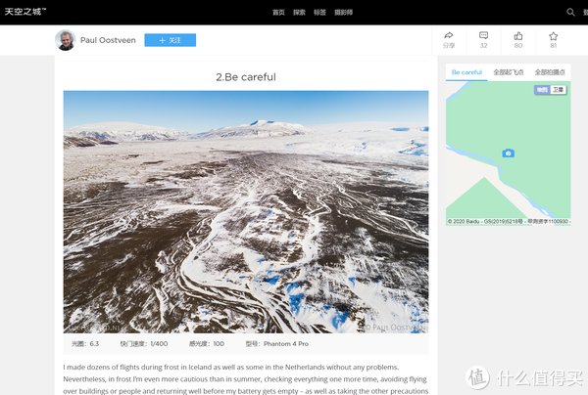Click the thumbs-up like icon

point(518,36)
